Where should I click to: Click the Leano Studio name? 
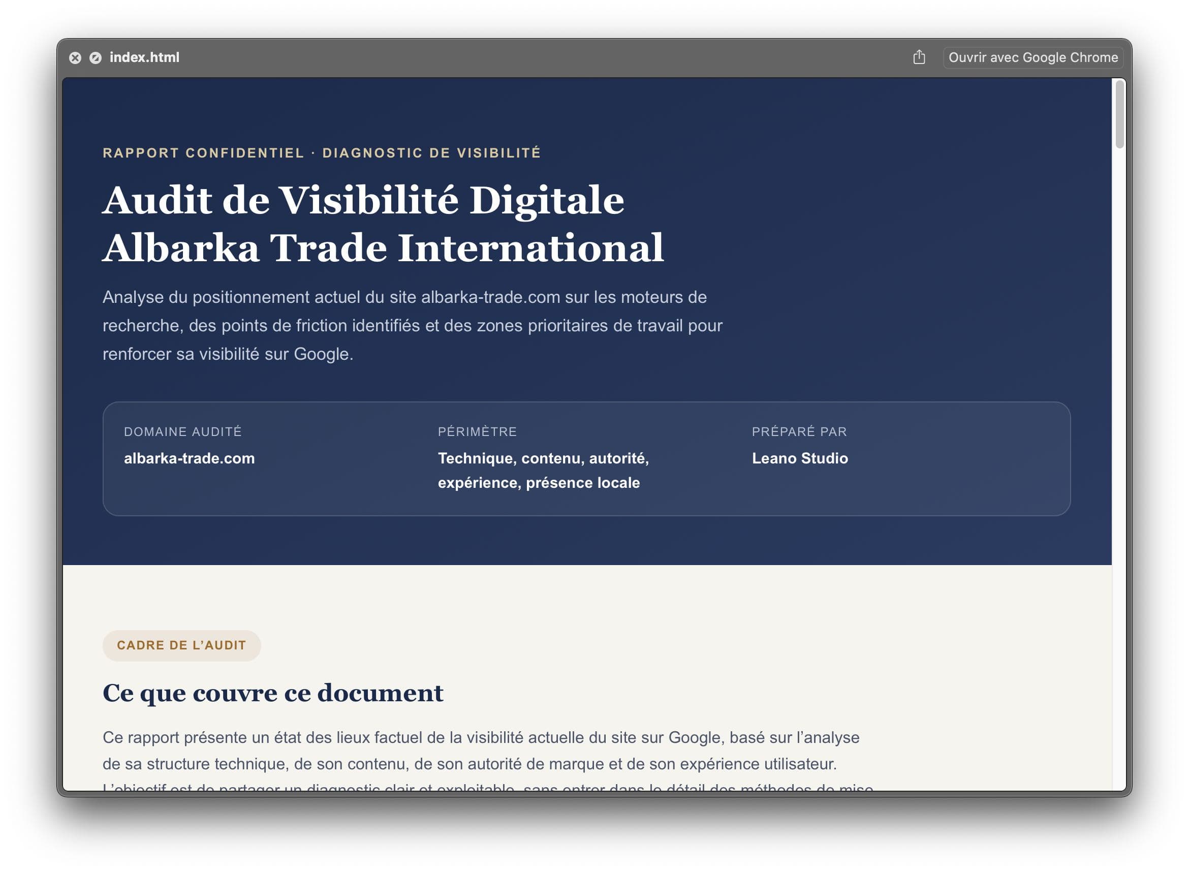click(x=800, y=458)
